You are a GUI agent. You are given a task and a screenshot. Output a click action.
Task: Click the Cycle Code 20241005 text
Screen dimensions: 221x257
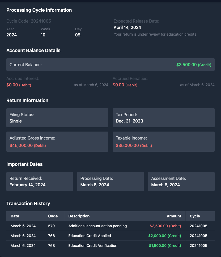[x=29, y=21]
